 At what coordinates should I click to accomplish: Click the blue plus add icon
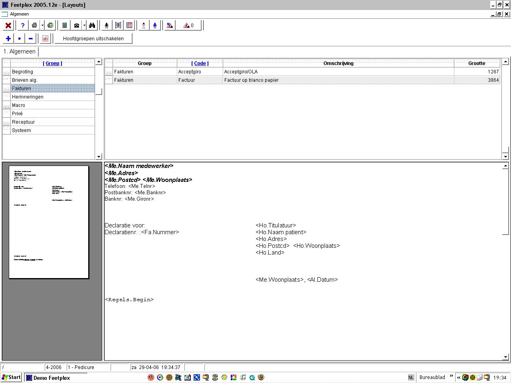tap(8, 39)
